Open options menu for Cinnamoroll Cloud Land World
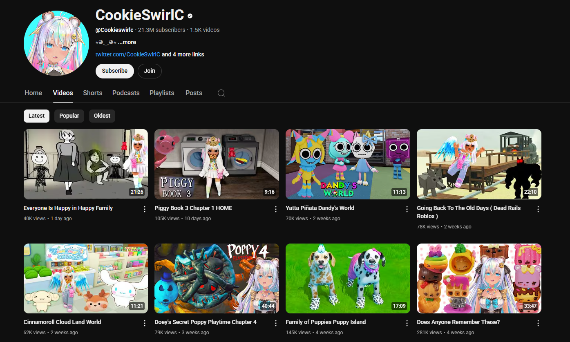Image resolution: width=570 pixels, height=342 pixels. (x=144, y=323)
